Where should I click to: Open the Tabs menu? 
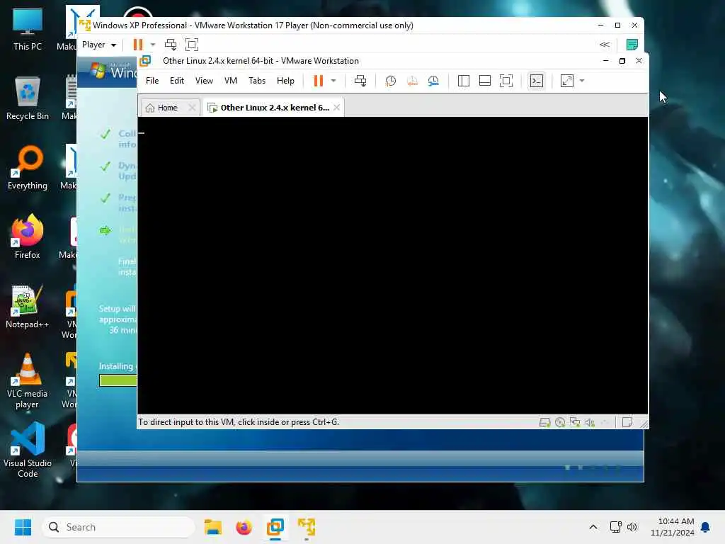coord(257,81)
